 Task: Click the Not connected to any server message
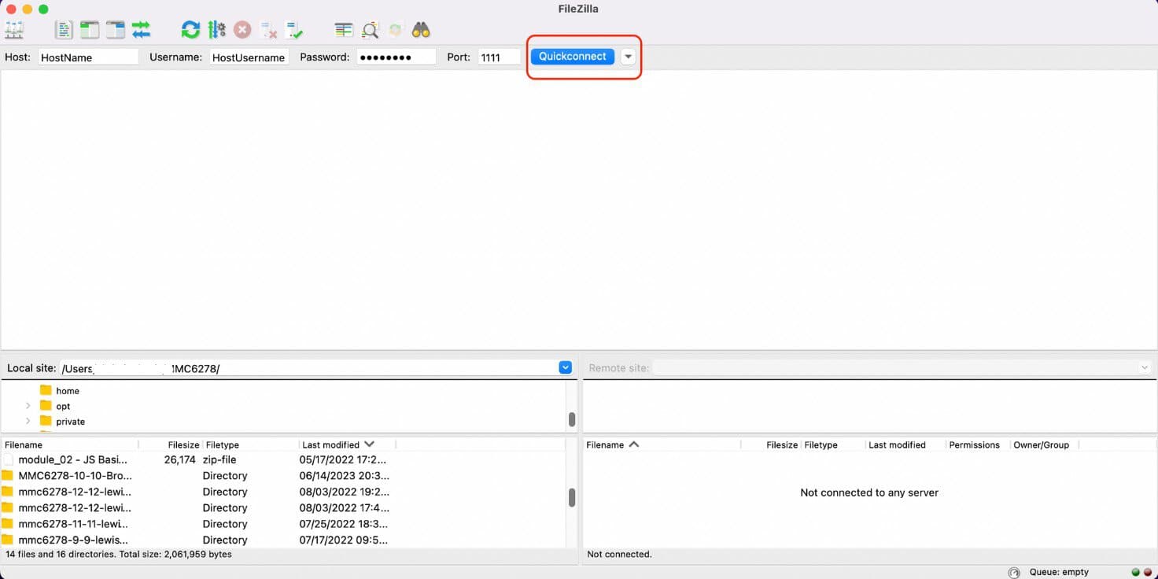(869, 492)
